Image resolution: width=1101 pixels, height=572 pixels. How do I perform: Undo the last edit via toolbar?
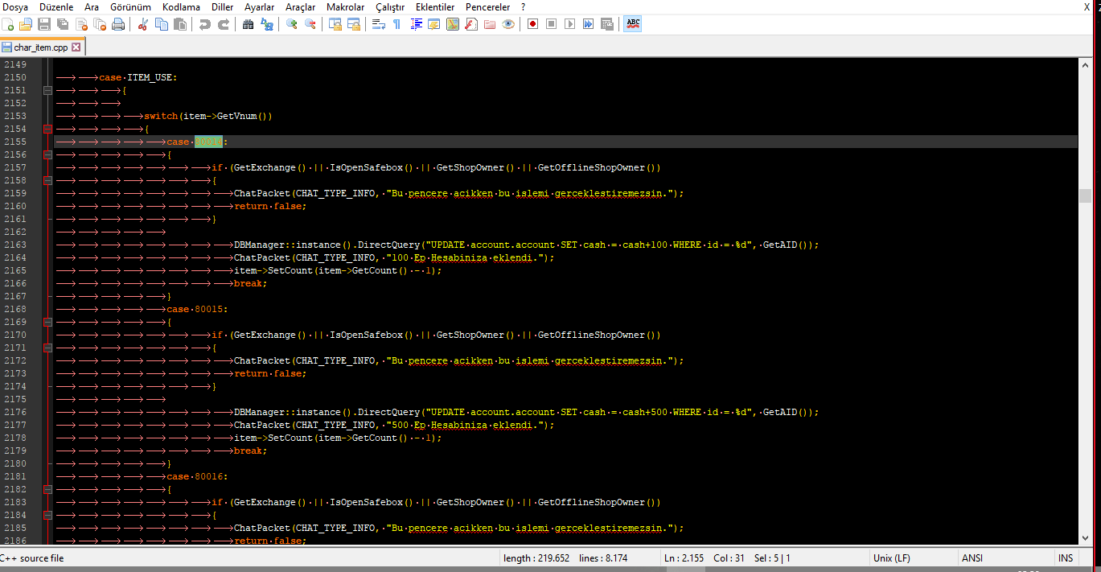click(x=204, y=24)
